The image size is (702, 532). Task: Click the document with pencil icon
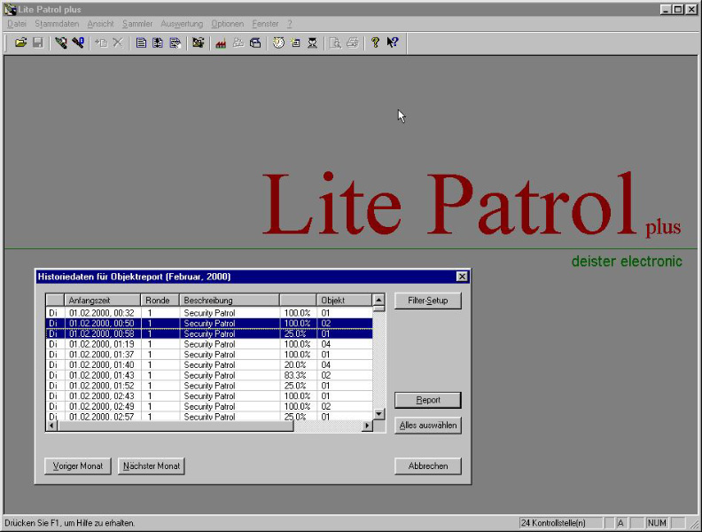tap(175, 43)
